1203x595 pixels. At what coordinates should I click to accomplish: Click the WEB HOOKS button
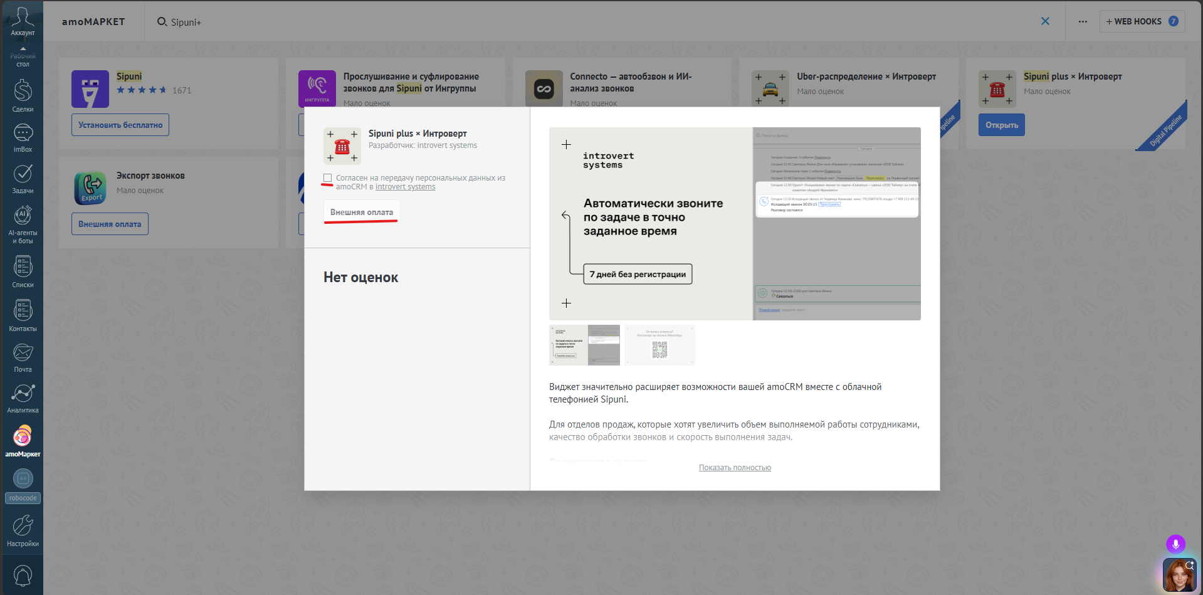[1142, 21]
